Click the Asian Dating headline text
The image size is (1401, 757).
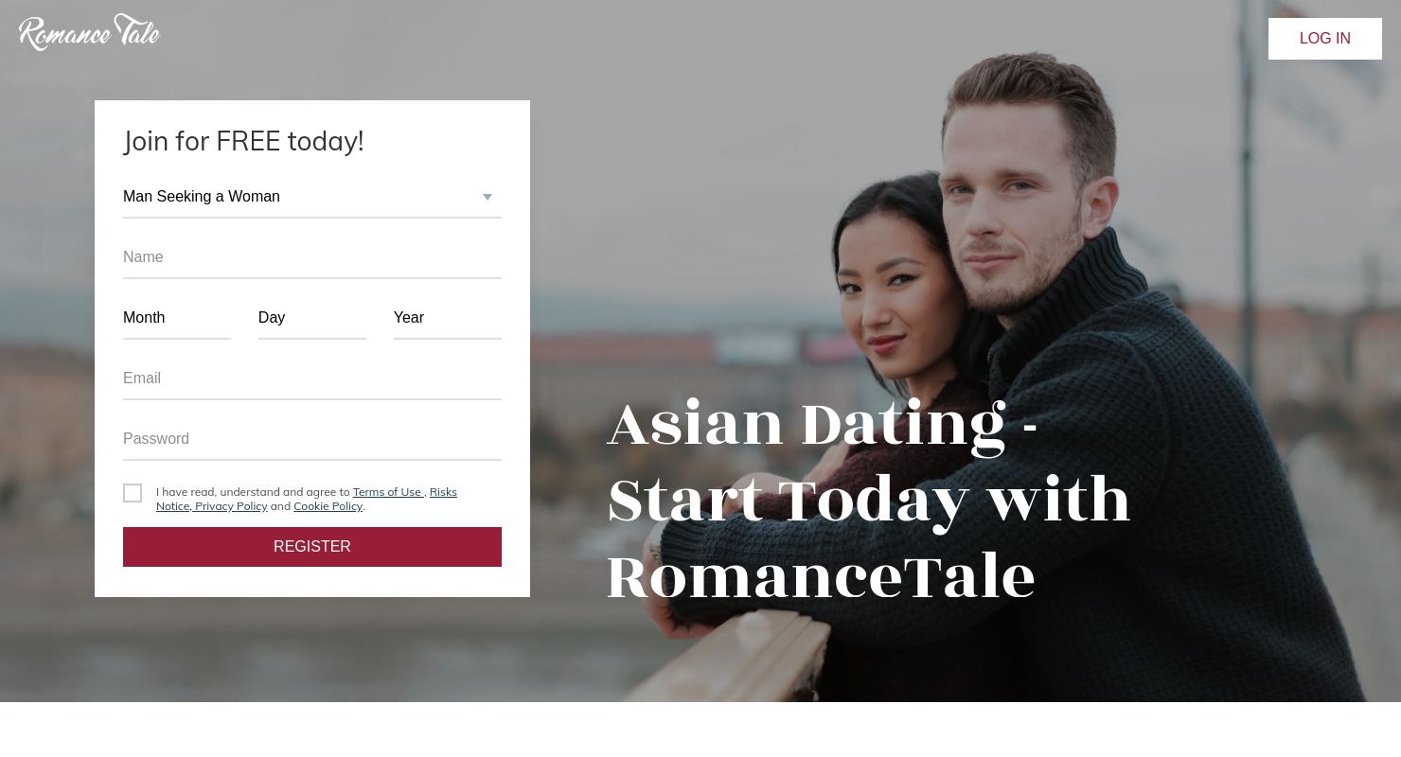tap(868, 500)
